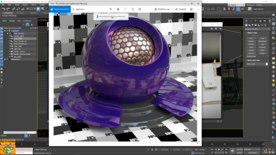Image resolution: width=276 pixels, height=155 pixels.
Task: Open the Standard Primitives dropdown
Action: pyautogui.click(x=257, y=29)
